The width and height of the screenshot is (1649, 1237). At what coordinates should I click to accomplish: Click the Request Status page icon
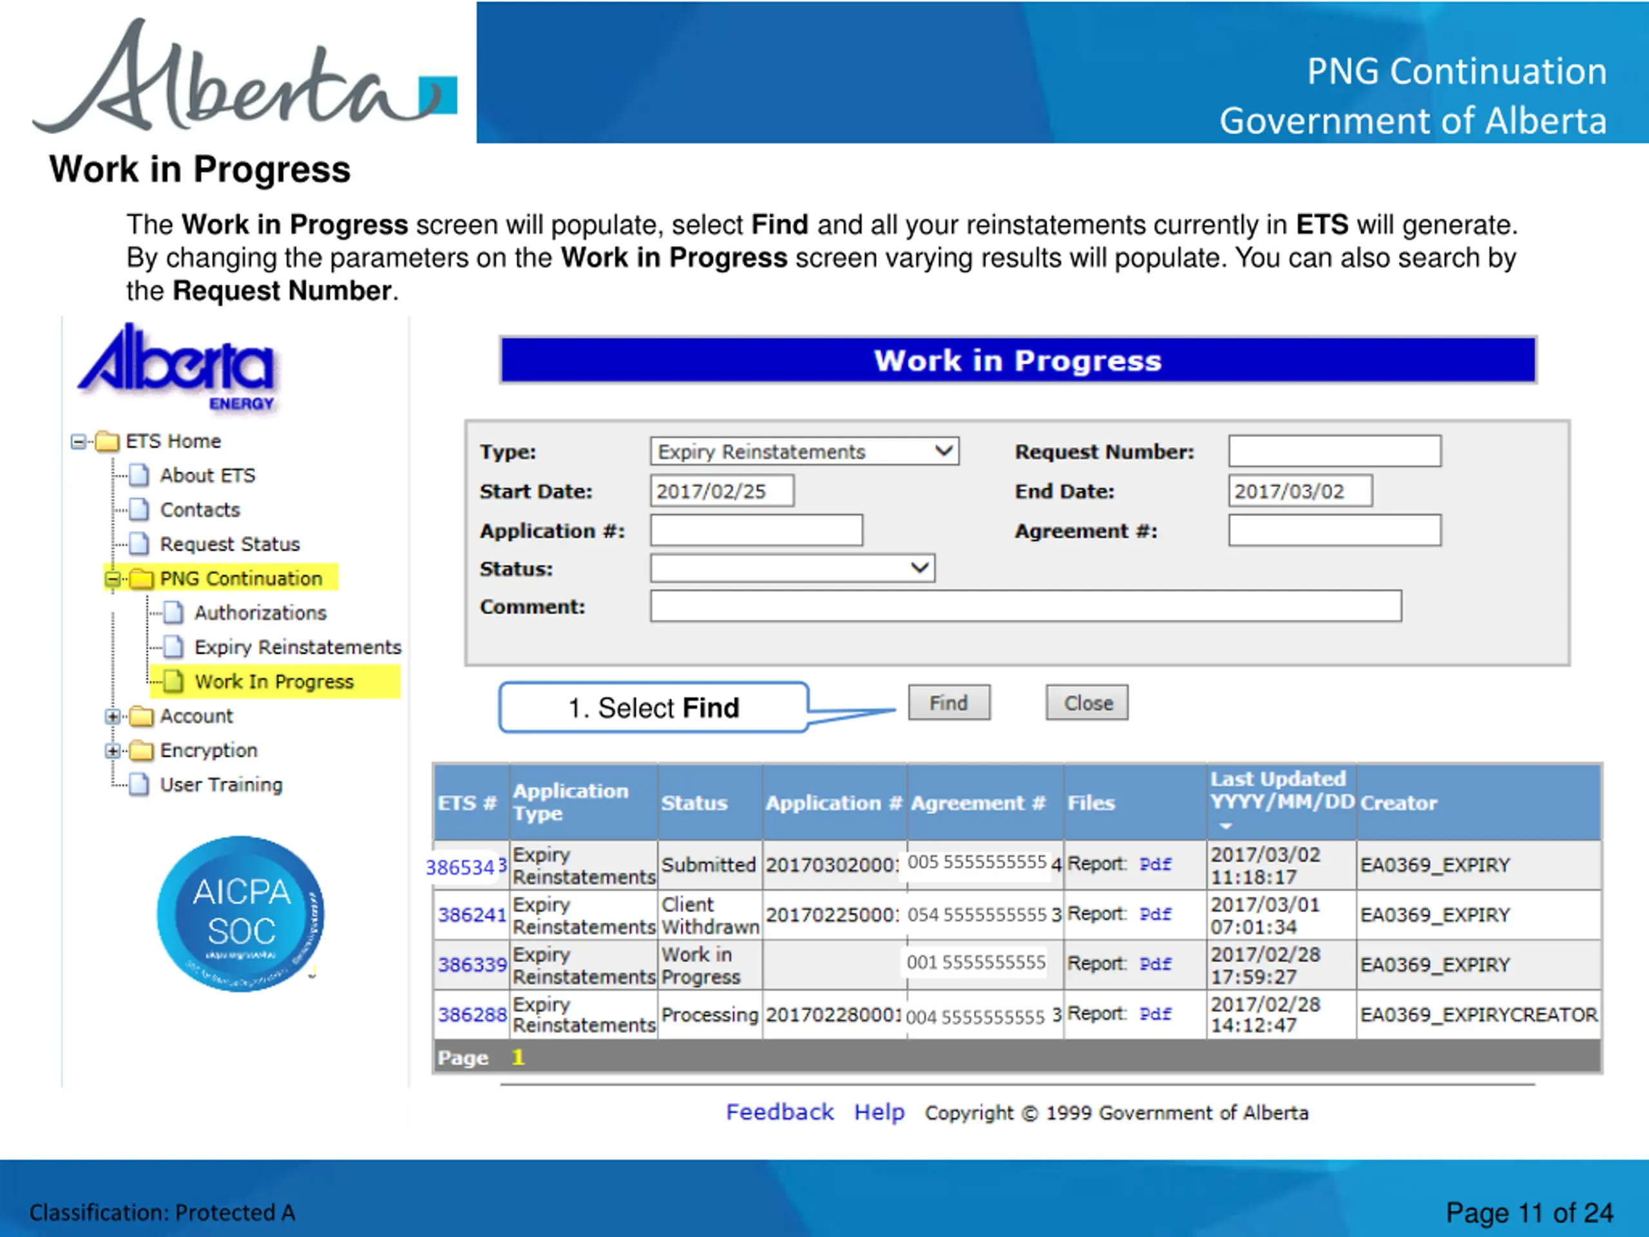click(138, 544)
